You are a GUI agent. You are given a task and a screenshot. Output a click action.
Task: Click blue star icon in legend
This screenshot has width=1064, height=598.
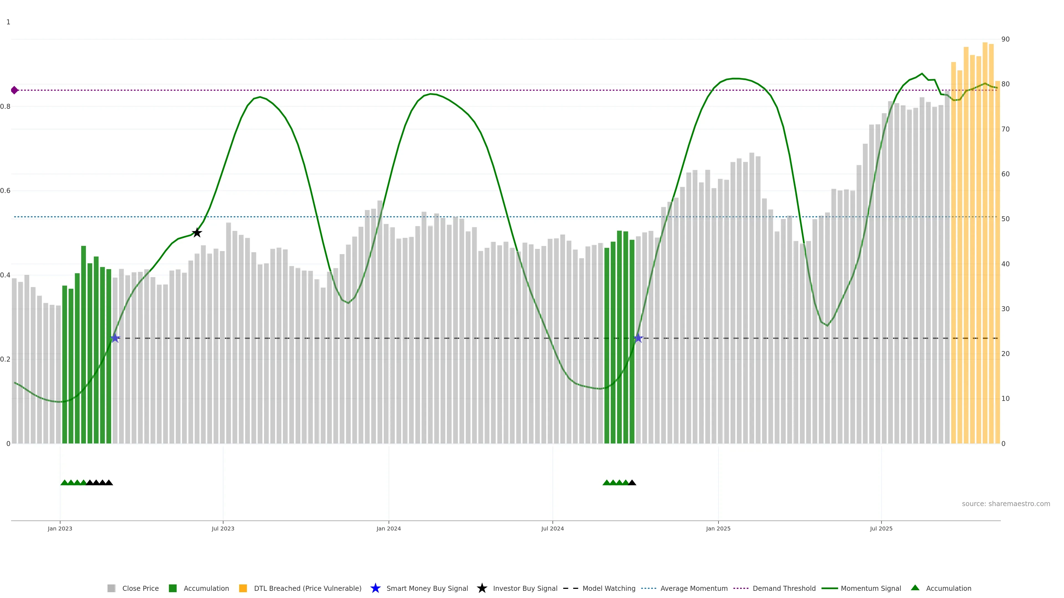(375, 588)
